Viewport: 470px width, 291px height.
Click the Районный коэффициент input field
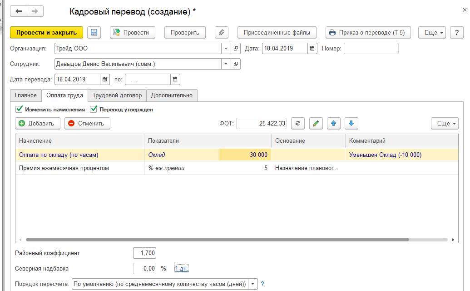point(145,253)
